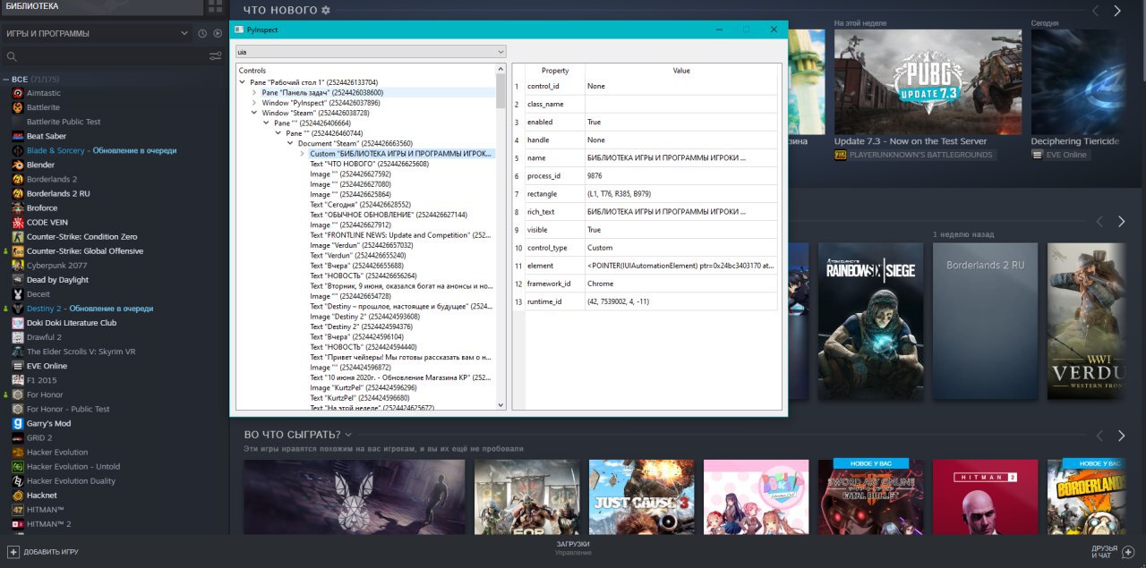Image resolution: width=1146 pixels, height=568 pixels.
Task: Switch library to grid view icon
Action: [215, 6]
